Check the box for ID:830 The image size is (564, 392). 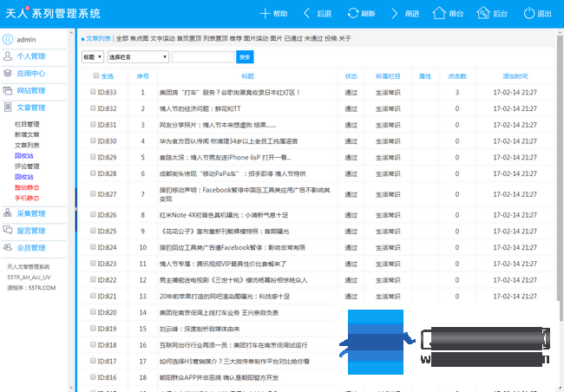(x=93, y=140)
